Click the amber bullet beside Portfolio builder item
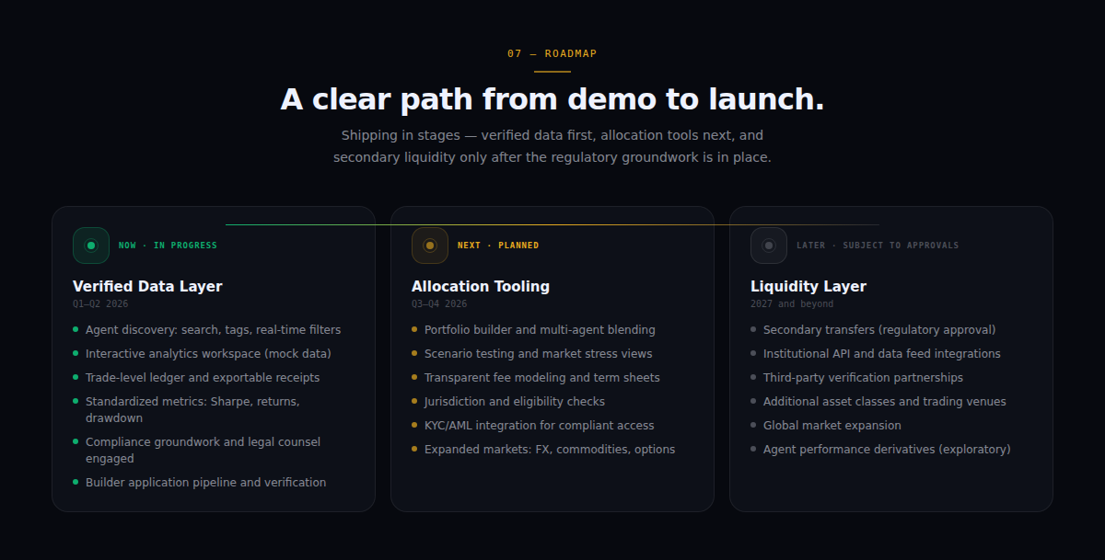Viewport: 1105px width, 560px height. click(414, 329)
